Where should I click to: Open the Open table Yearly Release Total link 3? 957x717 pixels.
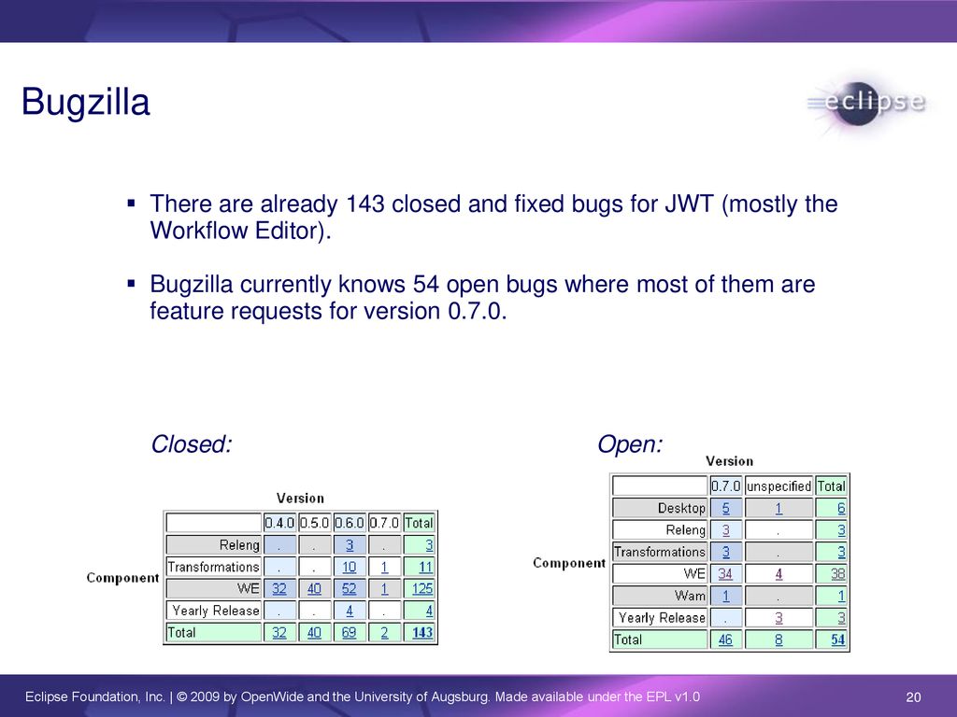[x=841, y=618]
